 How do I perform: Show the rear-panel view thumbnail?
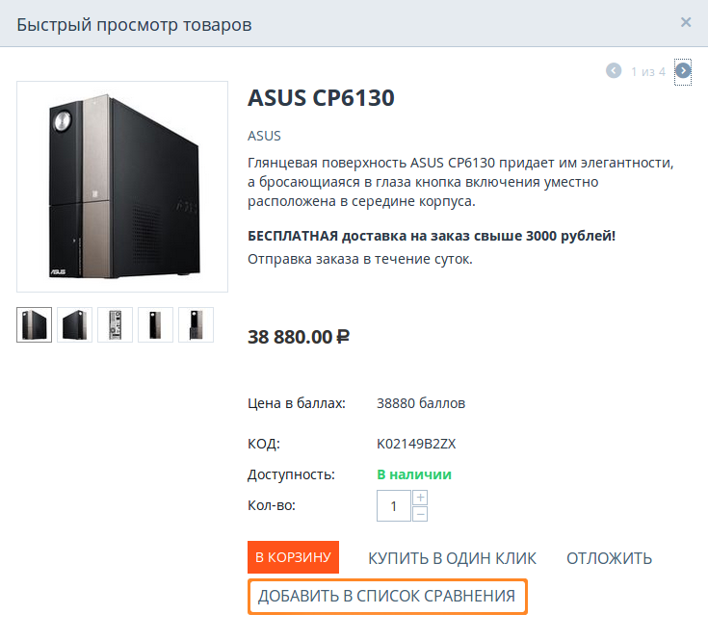[116, 324]
